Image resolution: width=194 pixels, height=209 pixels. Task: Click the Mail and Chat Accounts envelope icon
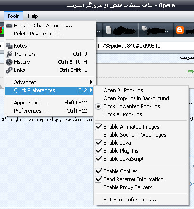click(9, 26)
